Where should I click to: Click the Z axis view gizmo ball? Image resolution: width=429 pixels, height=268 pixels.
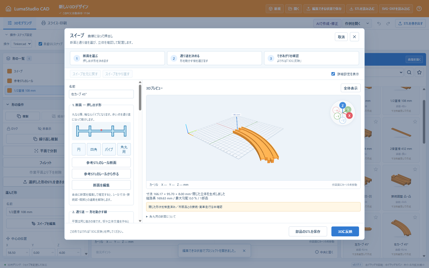[x=342, y=106]
